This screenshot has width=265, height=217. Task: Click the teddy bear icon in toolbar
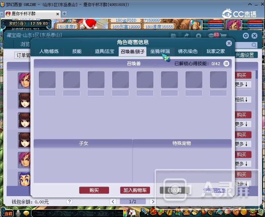click(x=178, y=211)
